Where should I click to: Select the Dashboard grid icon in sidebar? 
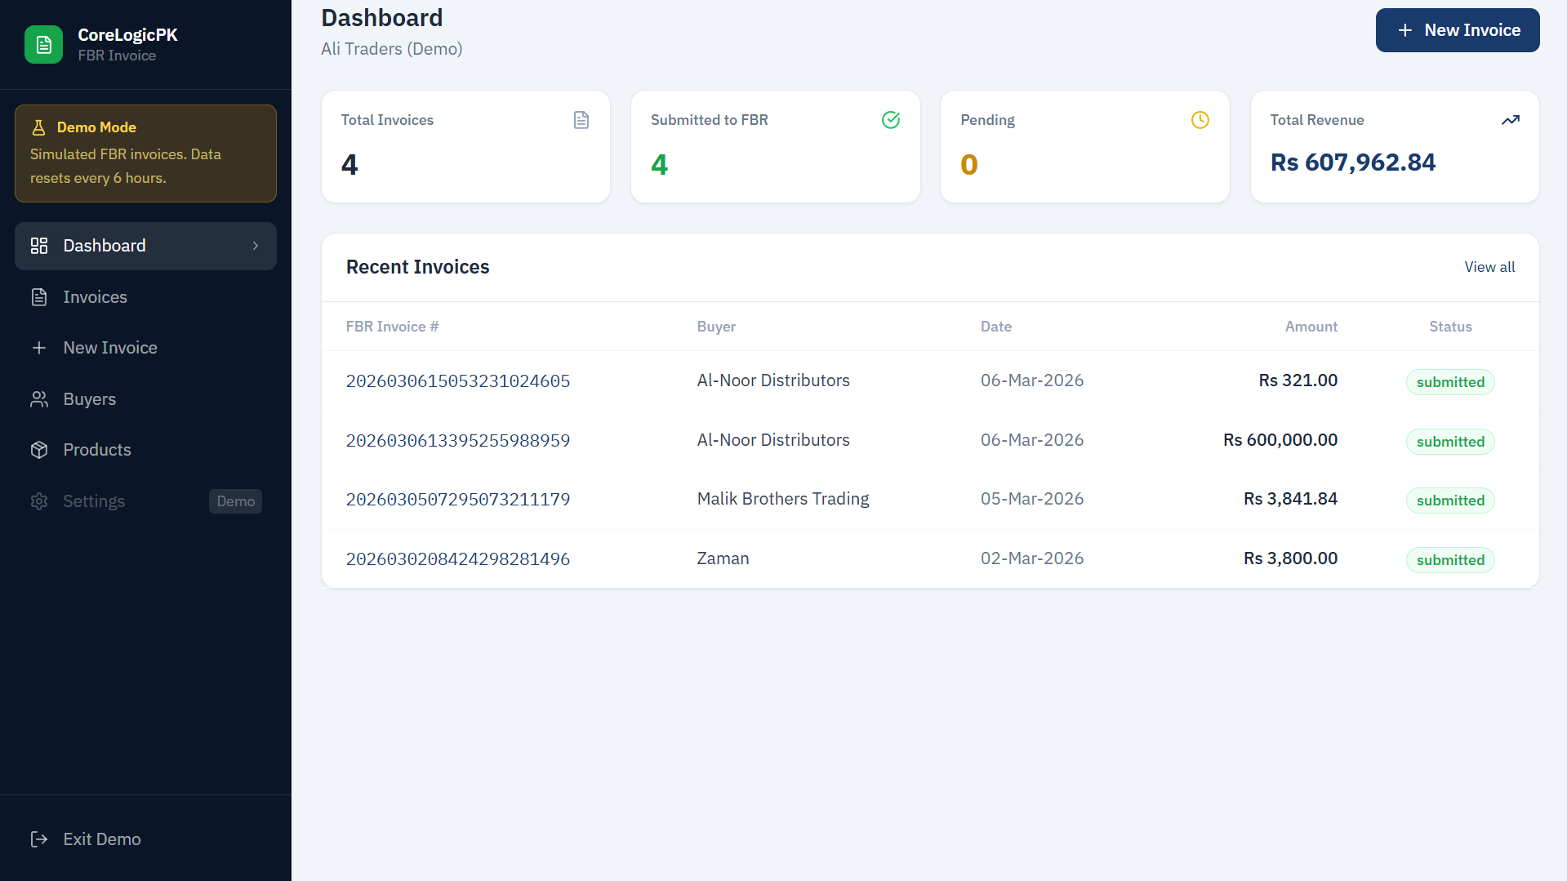tap(39, 245)
